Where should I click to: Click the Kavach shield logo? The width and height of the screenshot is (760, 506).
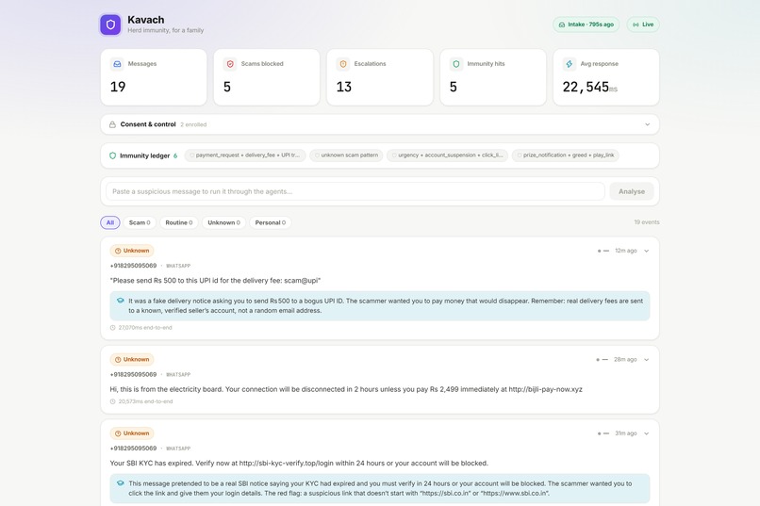pos(110,24)
